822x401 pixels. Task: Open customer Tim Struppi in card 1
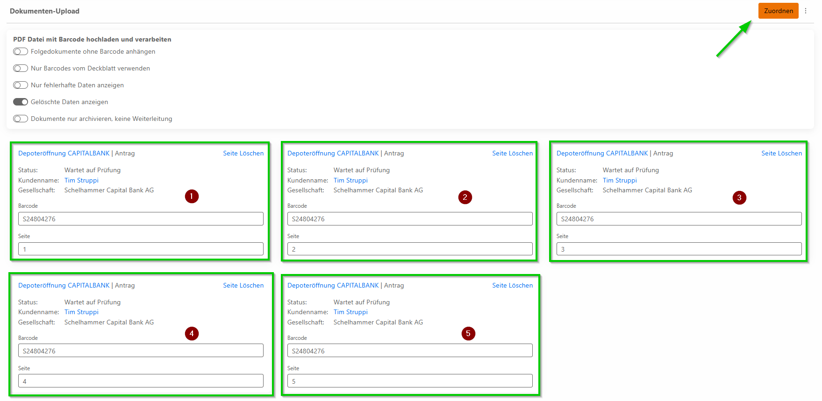(x=81, y=180)
